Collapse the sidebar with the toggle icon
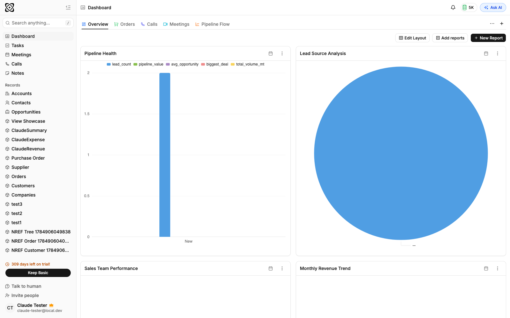 (68, 7)
